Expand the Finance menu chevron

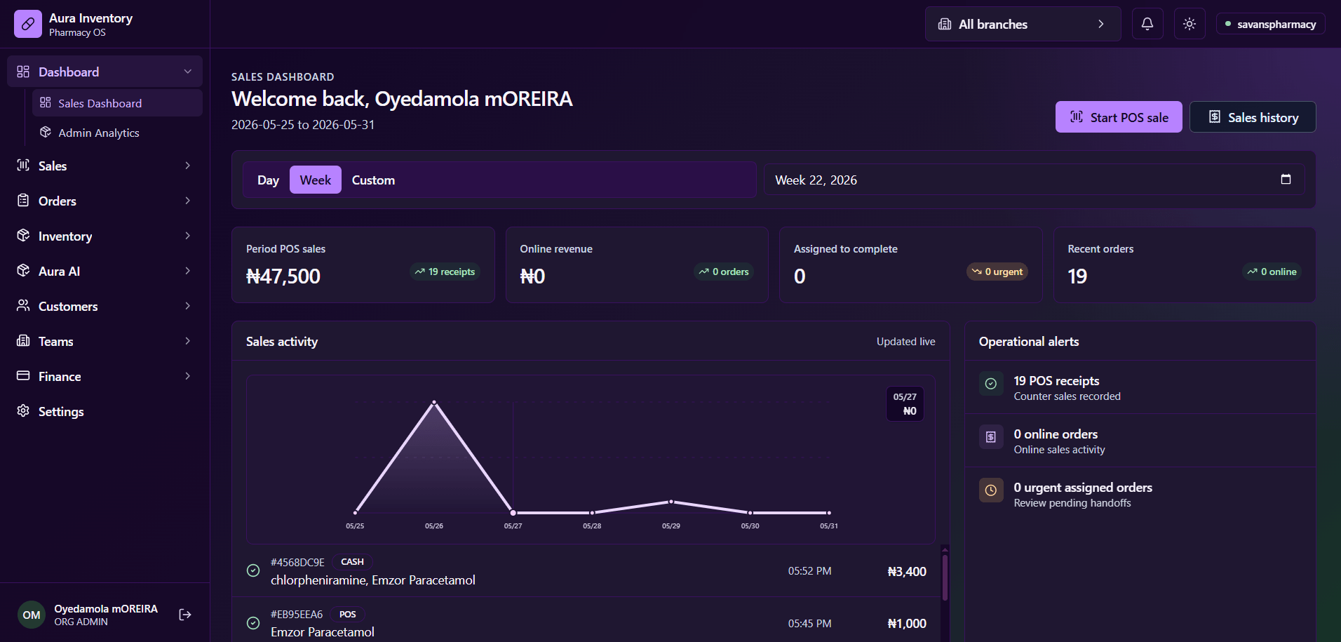click(188, 376)
